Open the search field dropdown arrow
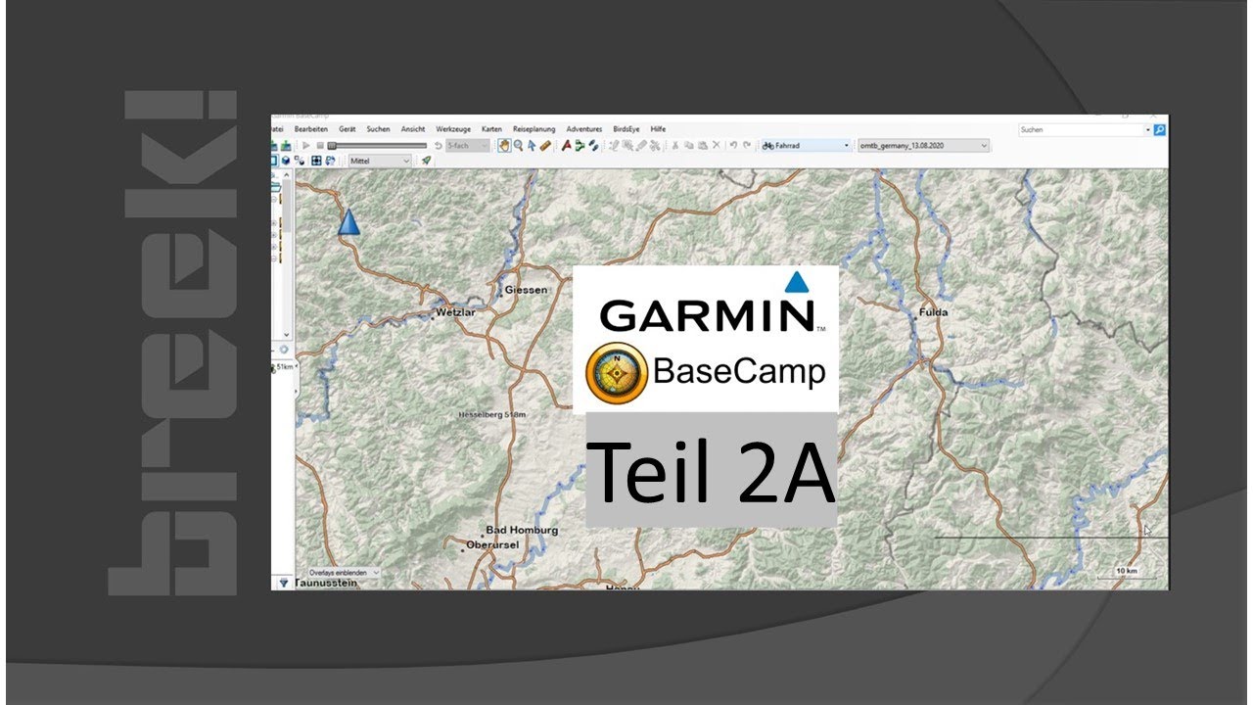1253x705 pixels. click(x=1147, y=129)
